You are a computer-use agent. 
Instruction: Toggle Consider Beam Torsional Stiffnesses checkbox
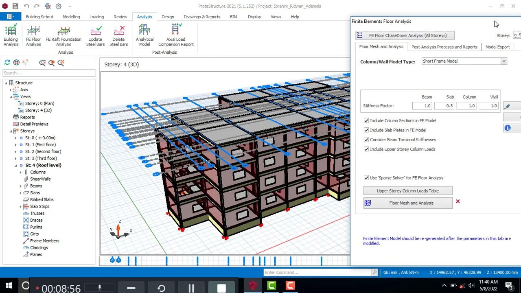(x=366, y=140)
